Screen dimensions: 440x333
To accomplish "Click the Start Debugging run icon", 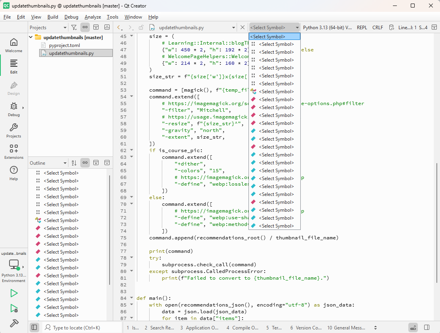I will coord(14,308).
